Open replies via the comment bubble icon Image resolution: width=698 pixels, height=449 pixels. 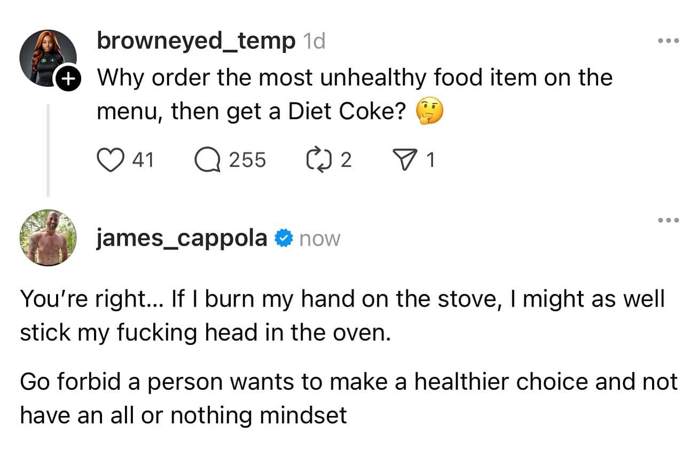pos(208,160)
